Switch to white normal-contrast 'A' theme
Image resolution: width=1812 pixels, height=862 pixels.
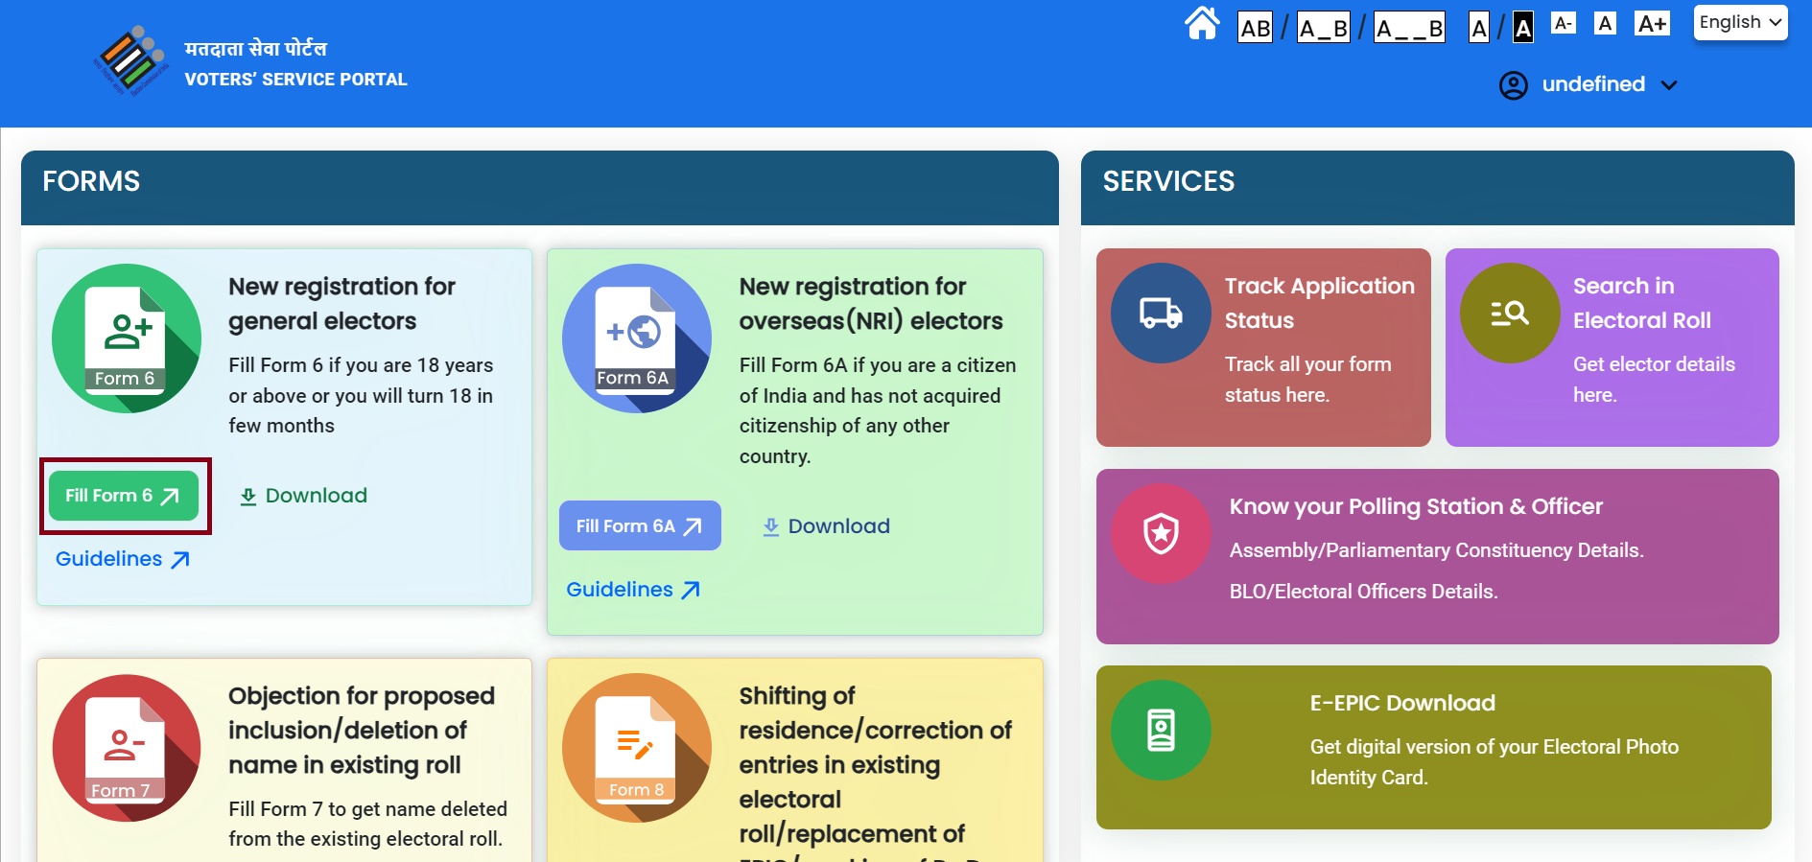(x=1479, y=28)
